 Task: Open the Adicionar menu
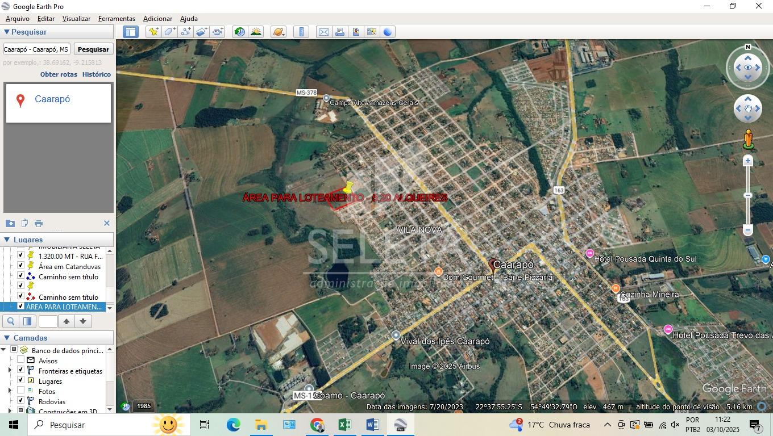click(x=157, y=19)
